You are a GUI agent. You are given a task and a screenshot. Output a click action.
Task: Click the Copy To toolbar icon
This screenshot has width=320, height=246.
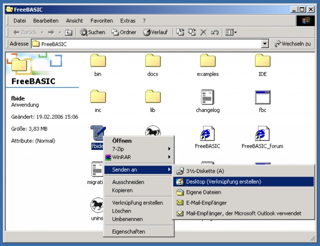point(192,32)
